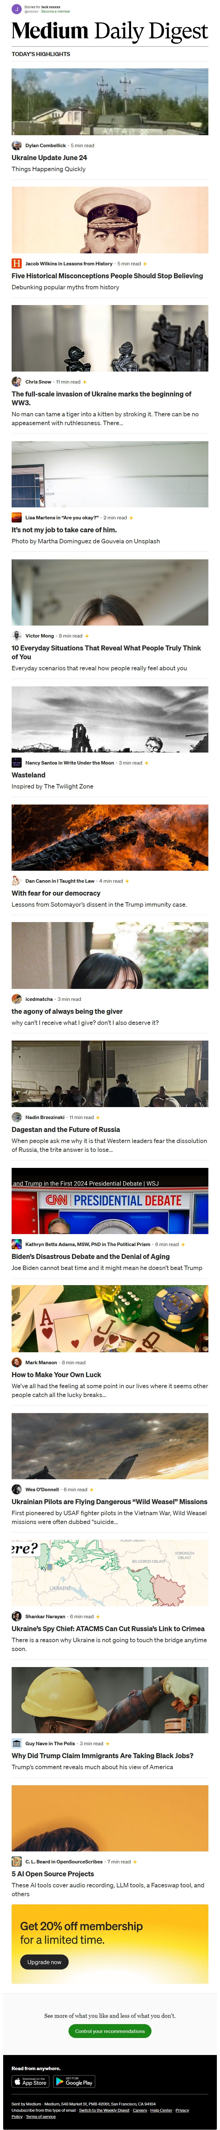
Task: Click the Write Under the Moon icon
Action: (16, 762)
